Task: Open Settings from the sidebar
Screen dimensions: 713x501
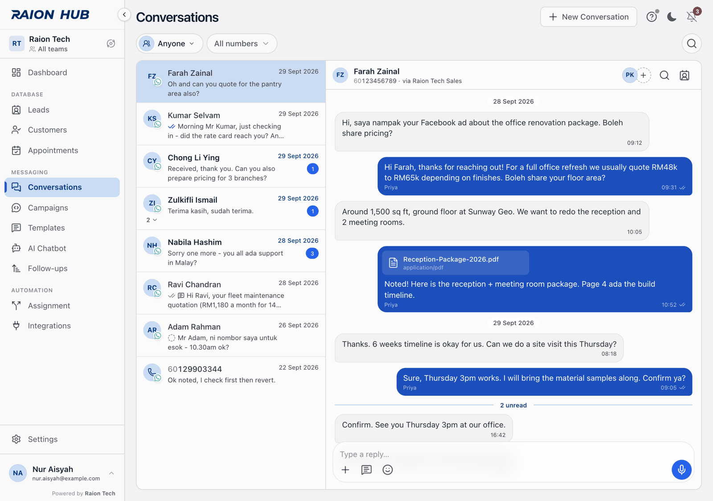Action: coord(62,439)
